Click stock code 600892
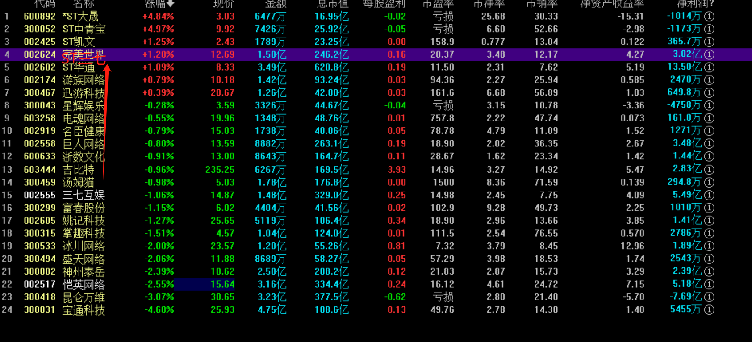The height and width of the screenshot is (342, 752). [40, 17]
